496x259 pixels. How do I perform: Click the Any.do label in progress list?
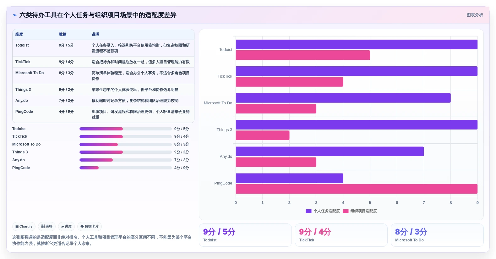click(x=19, y=160)
